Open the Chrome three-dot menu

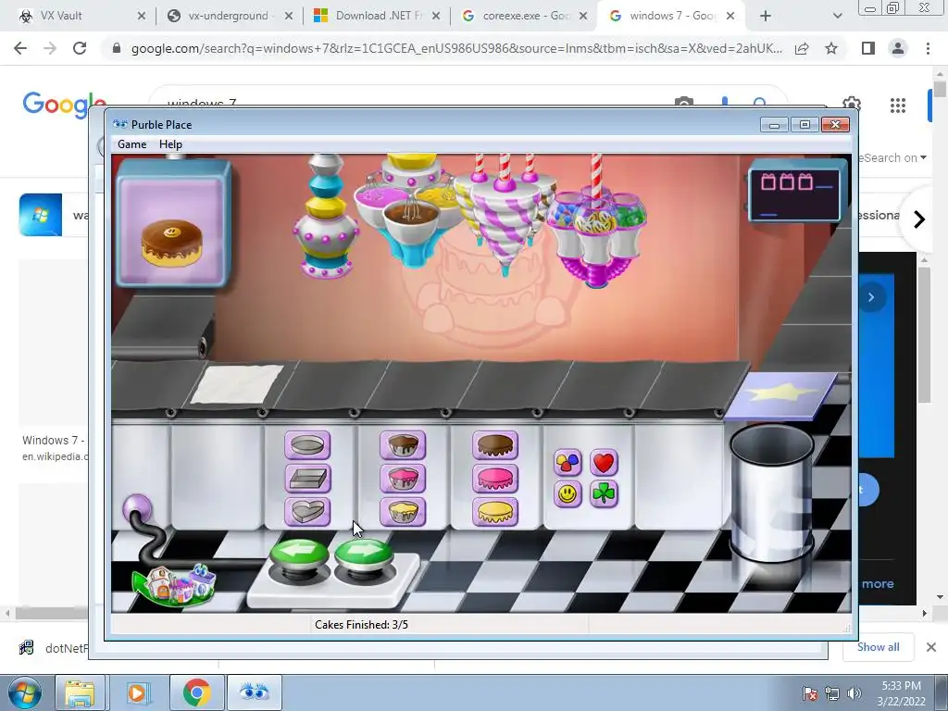928,48
